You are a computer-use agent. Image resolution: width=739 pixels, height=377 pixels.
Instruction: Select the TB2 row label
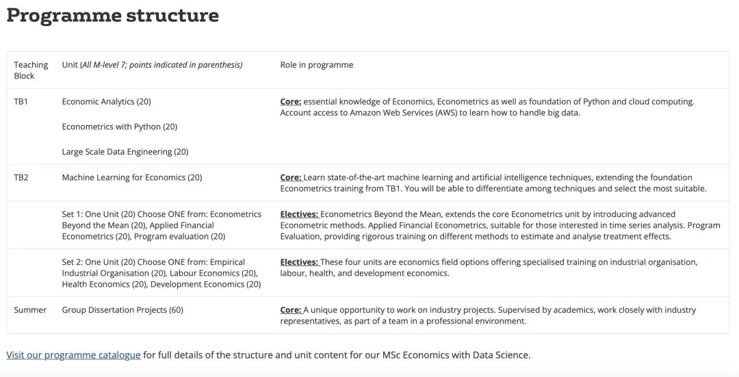coord(22,178)
